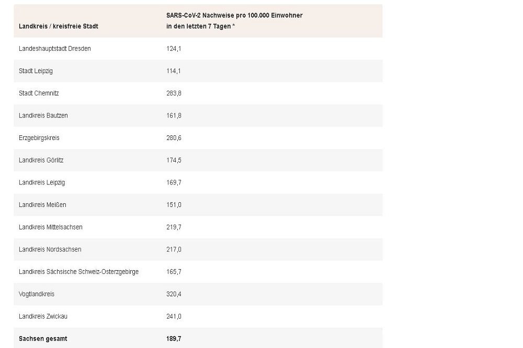
Task: Click the Landkreis / kreisfreie Stadt column header
Action: click(x=59, y=26)
